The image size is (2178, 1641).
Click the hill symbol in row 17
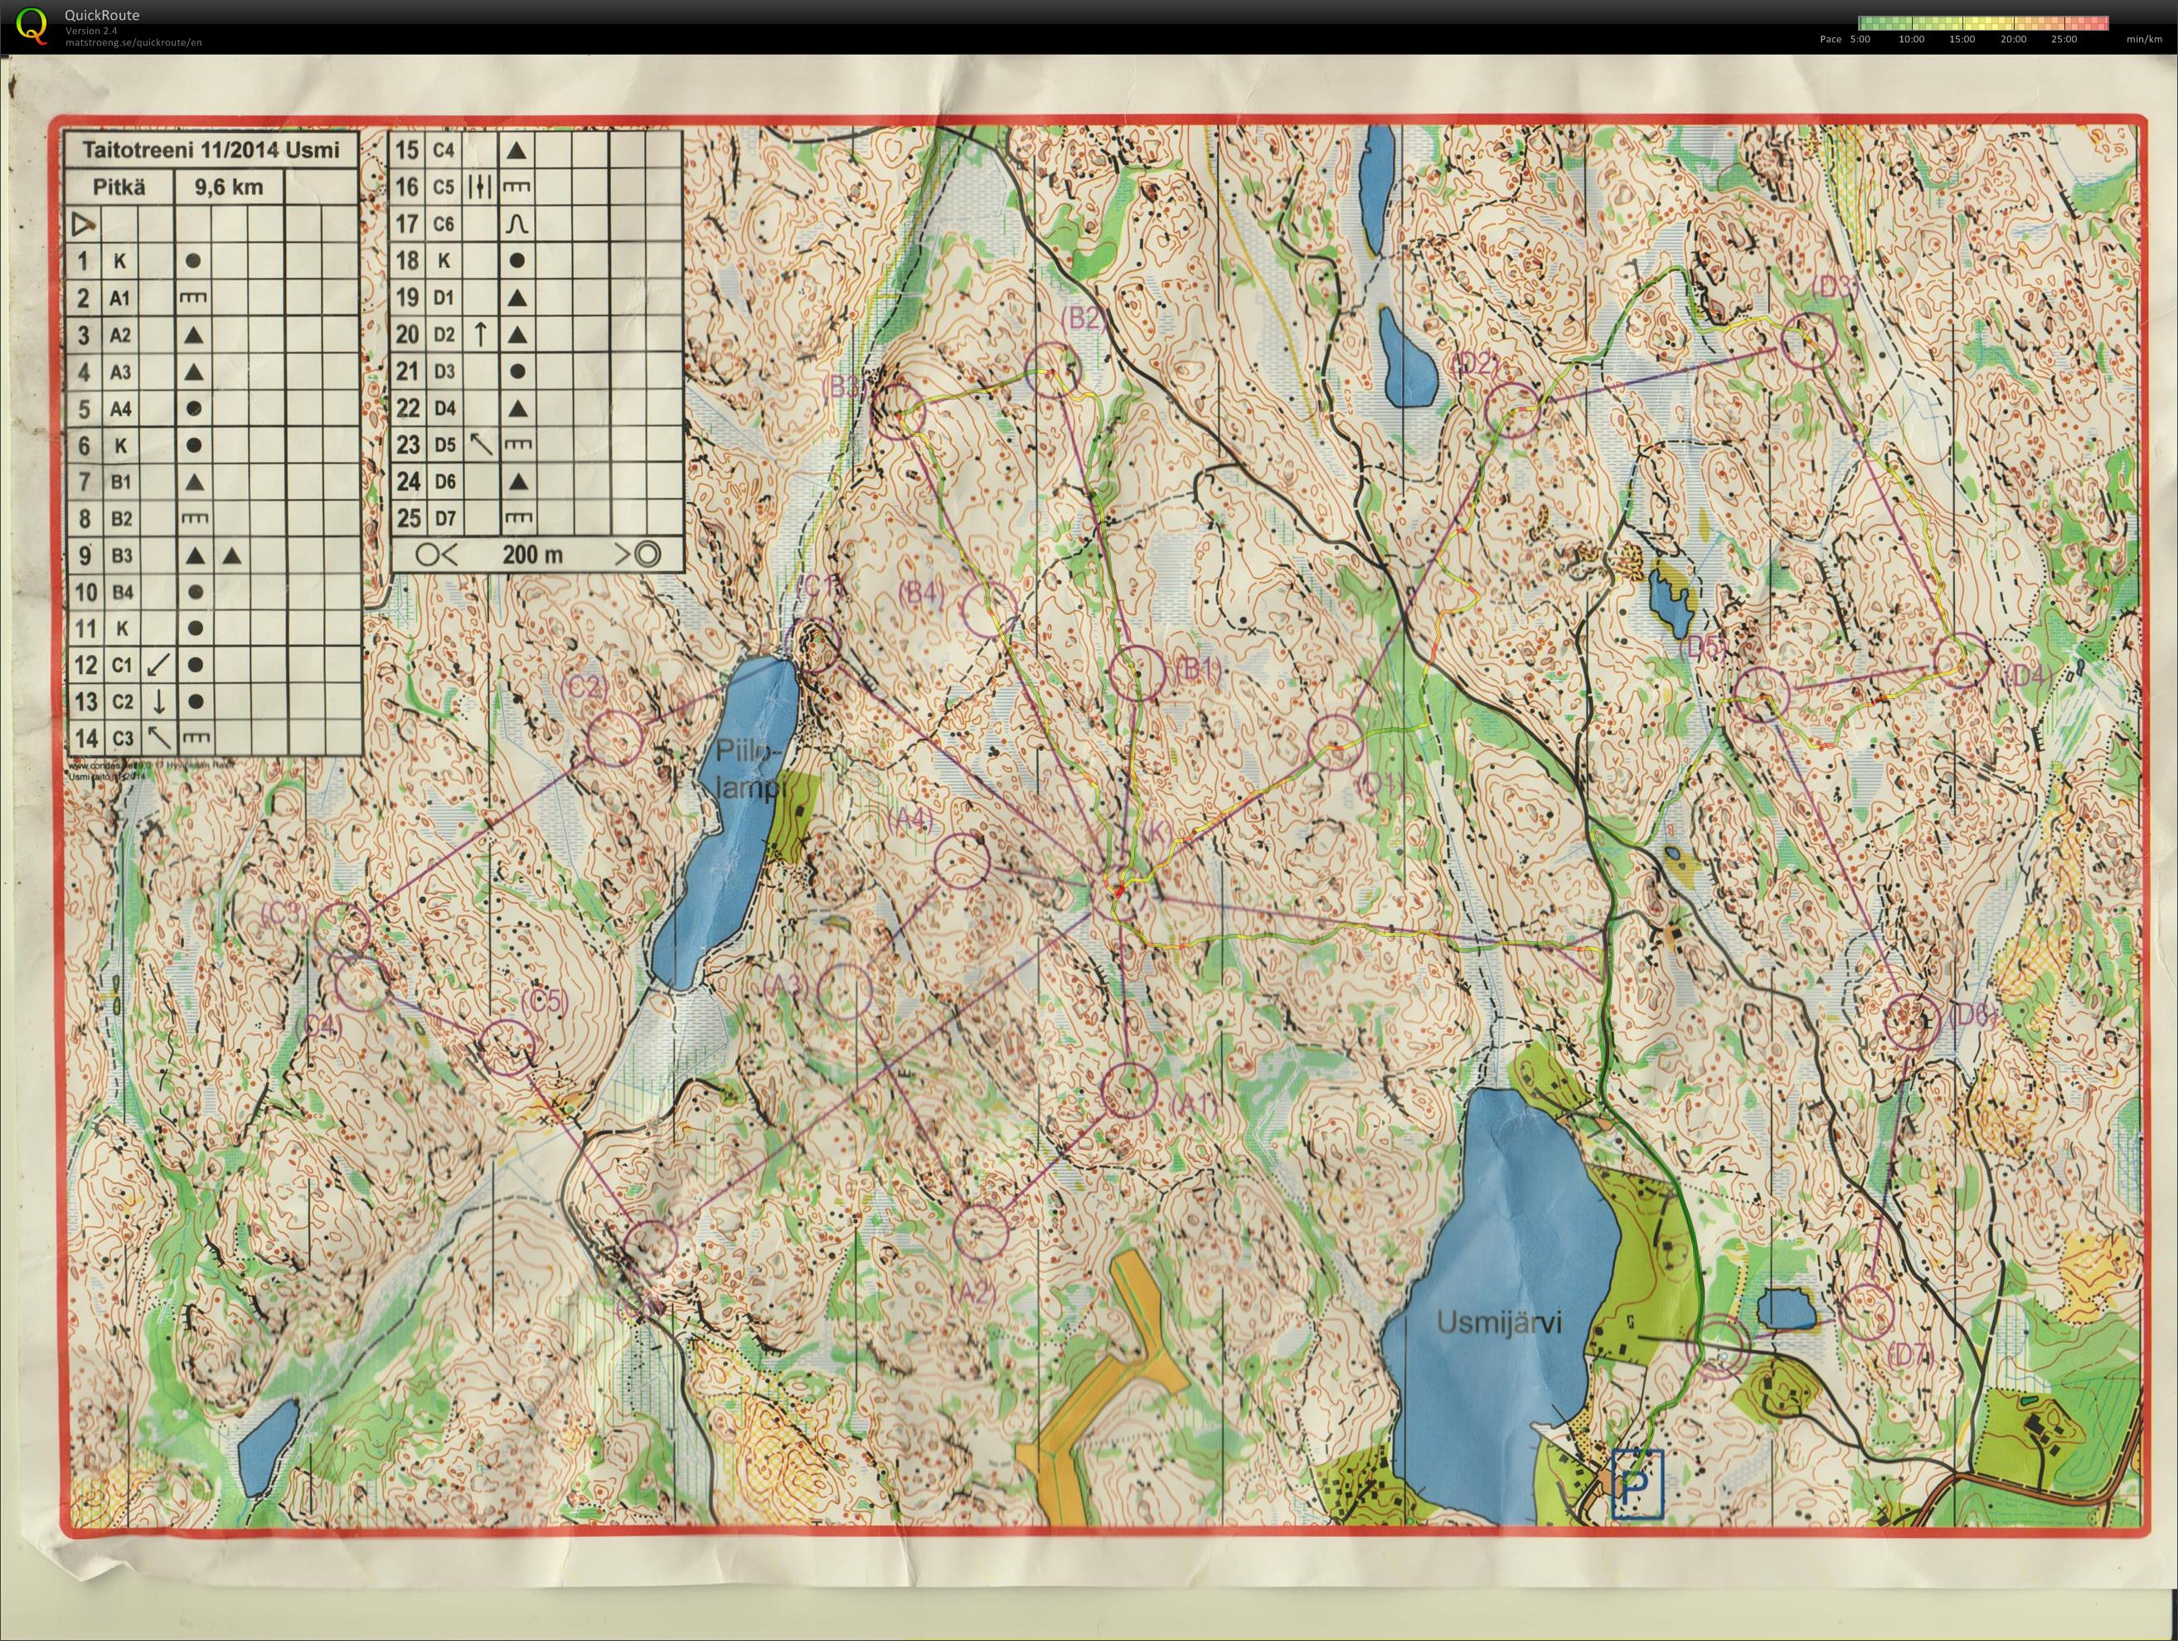coord(517,225)
